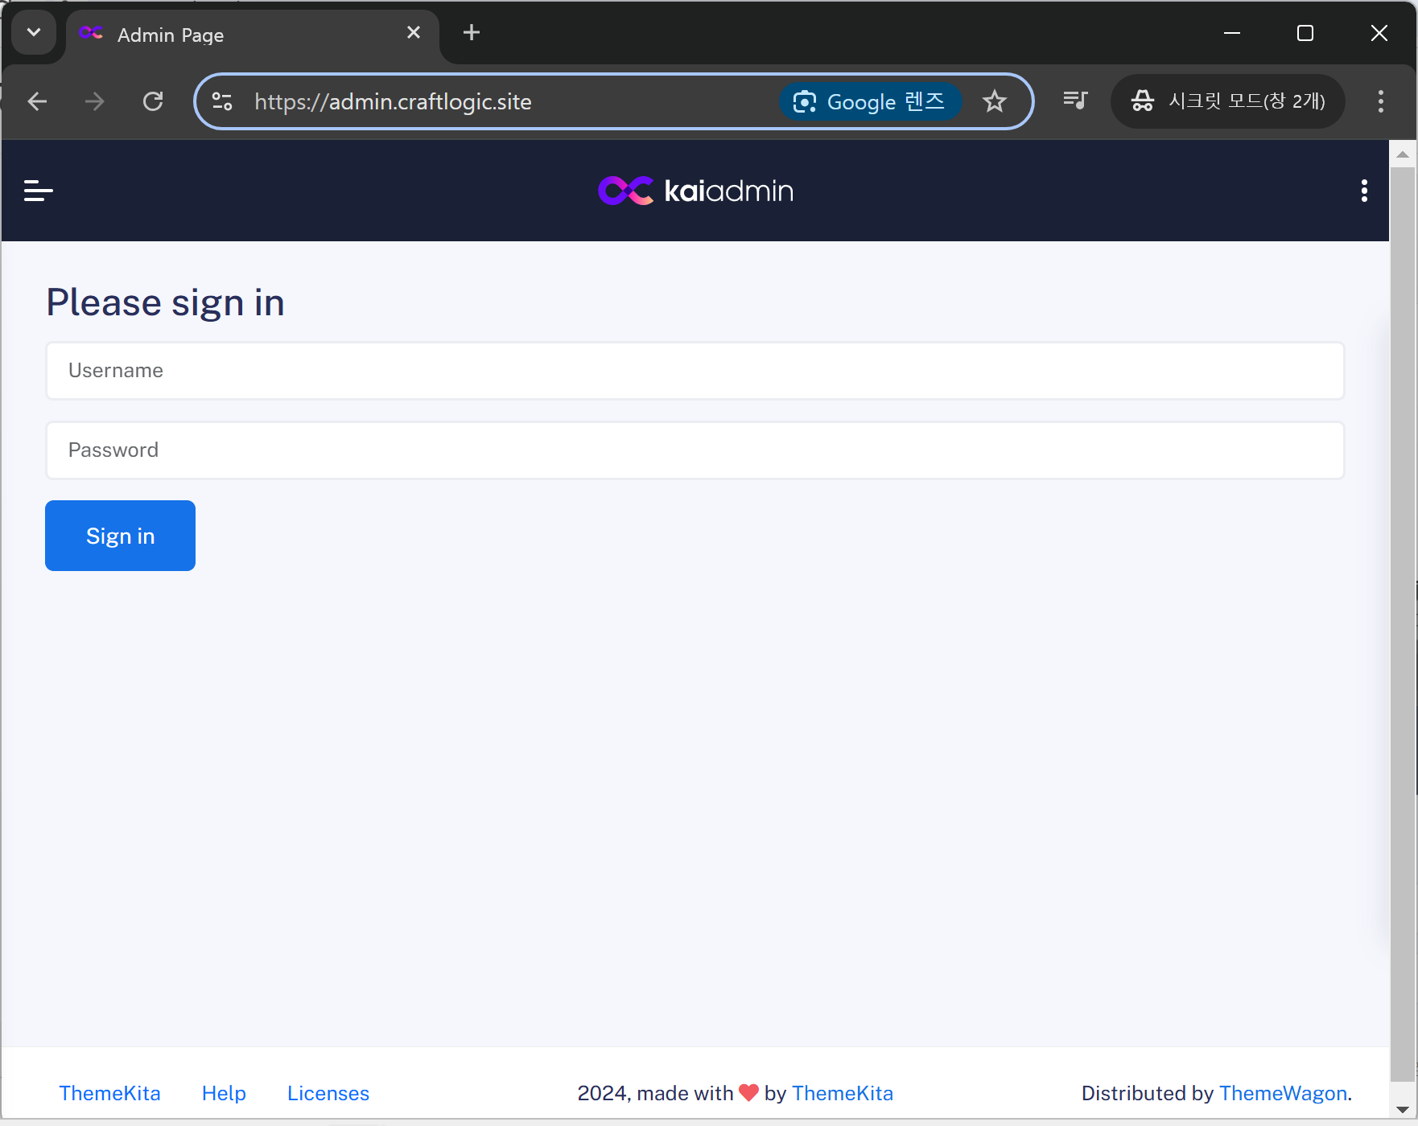Click the heart icon in footer
The width and height of the screenshot is (1418, 1126).
(748, 1093)
